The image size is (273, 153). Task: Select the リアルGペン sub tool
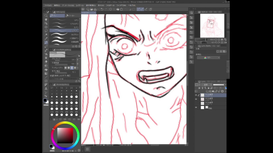64,24
